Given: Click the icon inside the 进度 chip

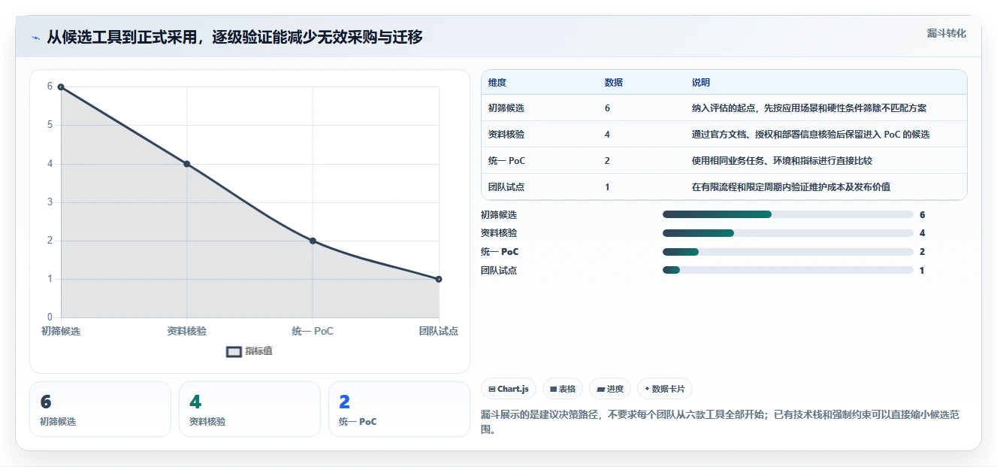Looking at the screenshot, I should tap(600, 389).
